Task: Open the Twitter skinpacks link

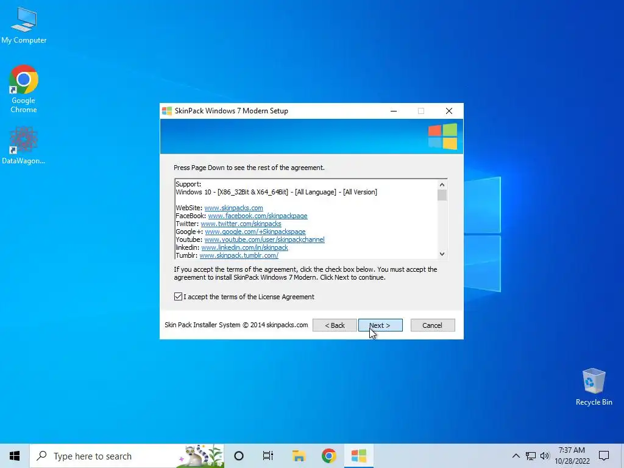Action: 241,224
